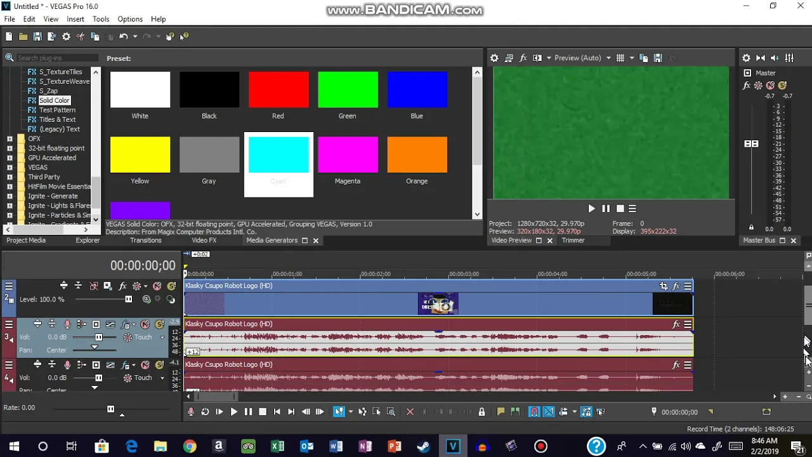Solo video track 2
Viewport: 812px width, 457px height.
(171, 286)
